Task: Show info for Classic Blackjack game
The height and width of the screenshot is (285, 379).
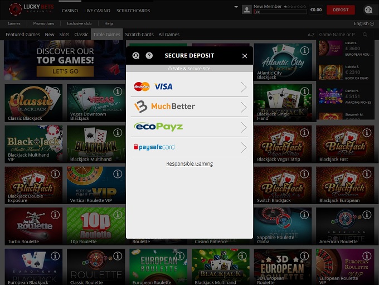Action: [x=55, y=91]
